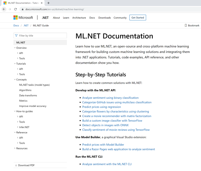The width and height of the screenshot is (201, 171).
Task: Open Classify sentiment of movie reviews link
Action: pos(116,130)
